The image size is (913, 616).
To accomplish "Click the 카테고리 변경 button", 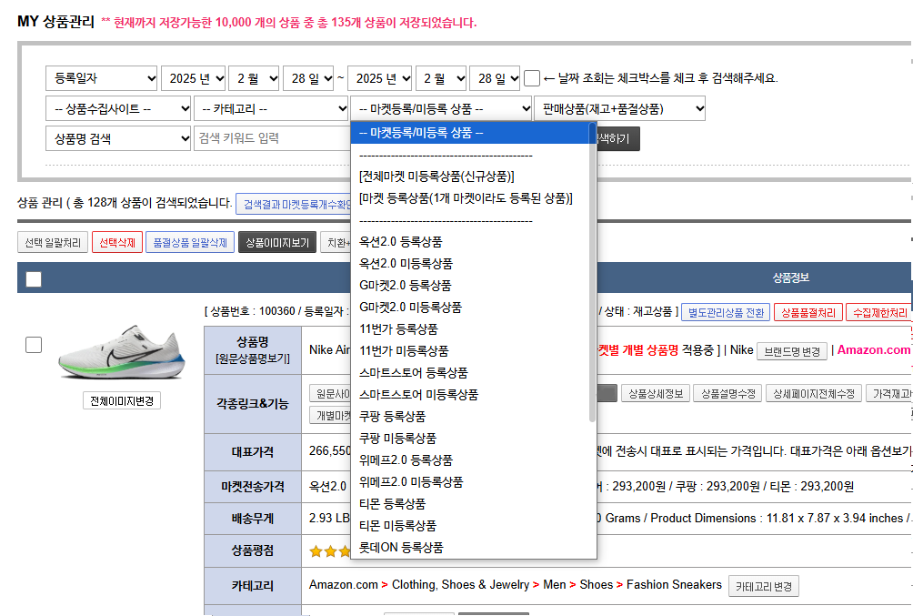I will 764,586.
